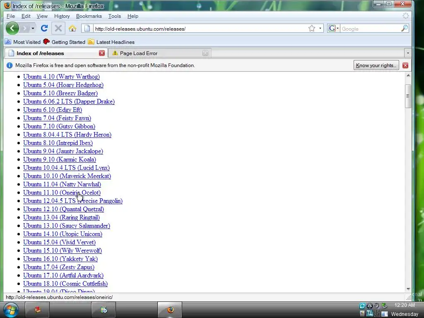The height and width of the screenshot is (318, 424).
Task: Click the page scrollbar up arrow
Action: point(408,75)
